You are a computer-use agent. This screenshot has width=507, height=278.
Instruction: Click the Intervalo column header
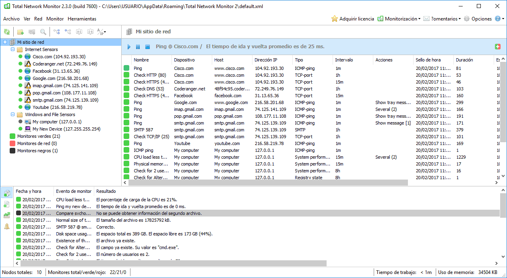click(x=353, y=60)
